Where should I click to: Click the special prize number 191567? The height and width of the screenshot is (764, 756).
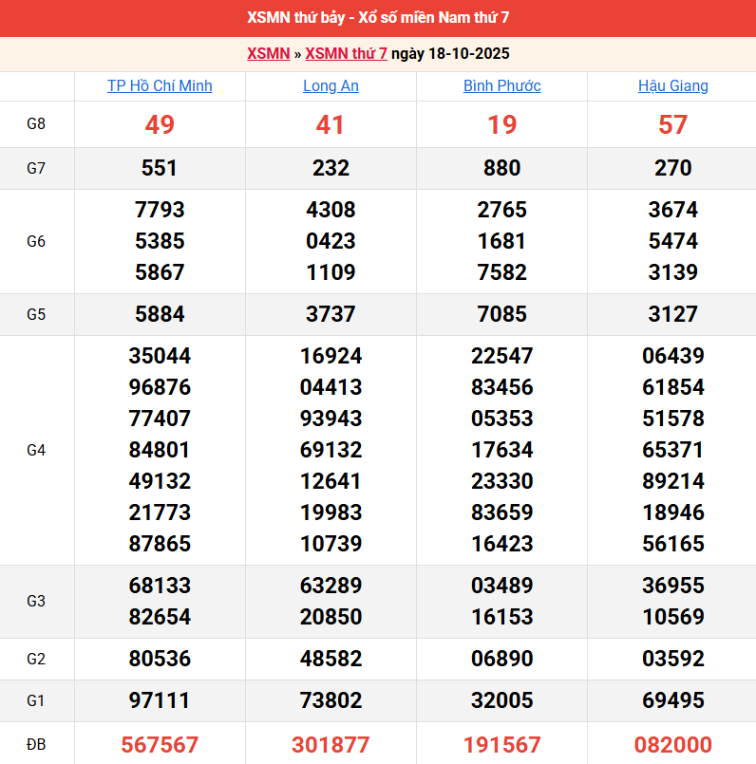501,745
